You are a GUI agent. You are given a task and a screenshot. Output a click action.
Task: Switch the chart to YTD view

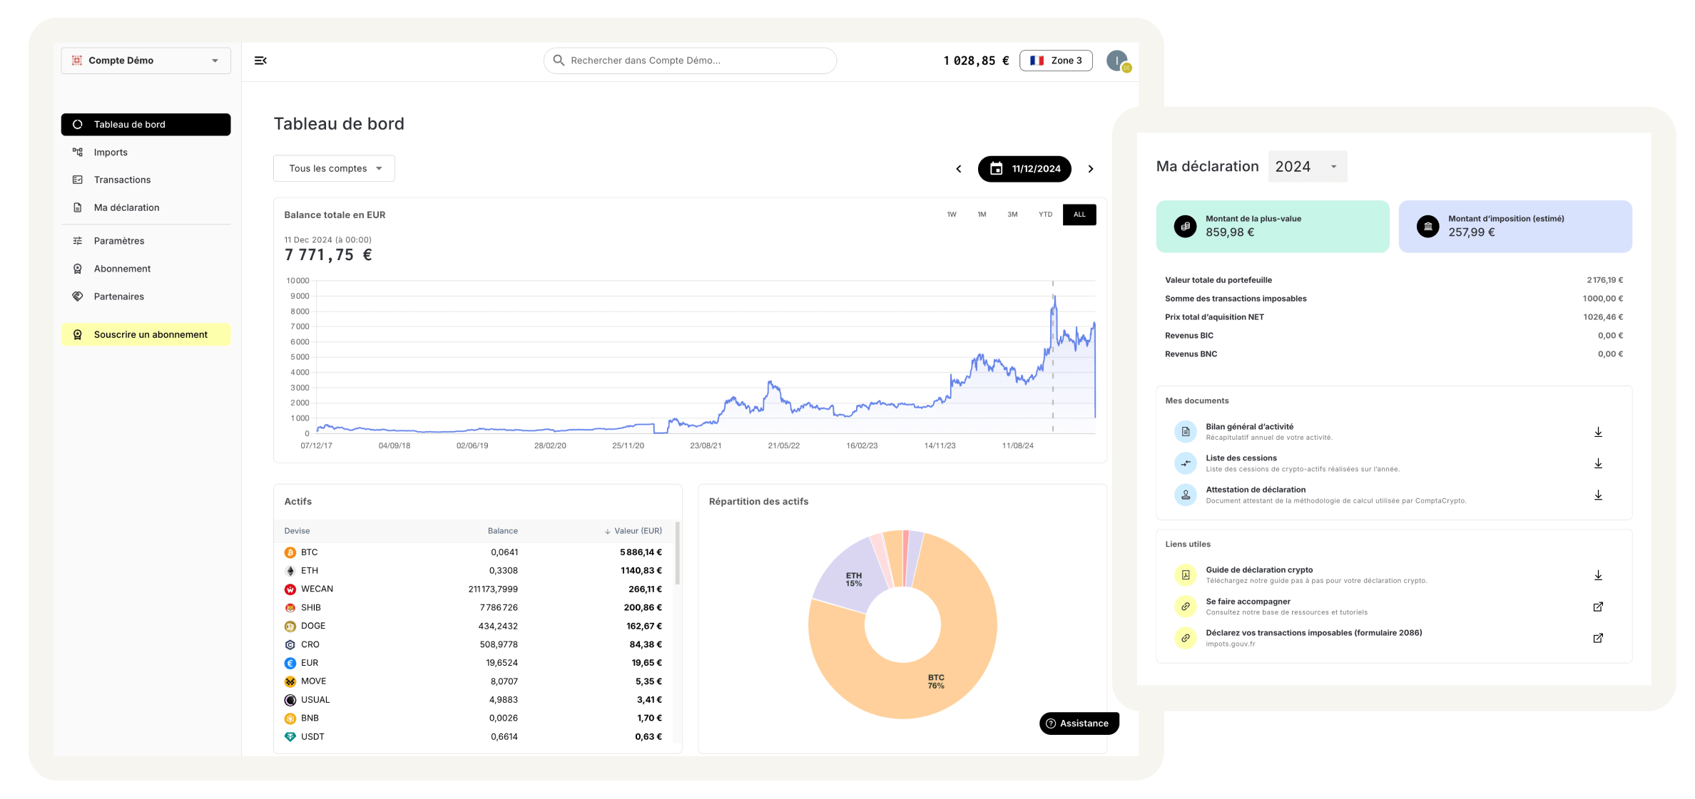1045,214
